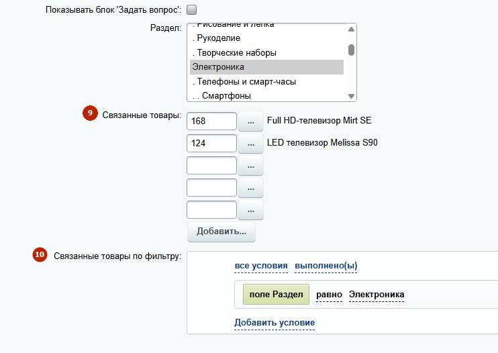The height and width of the screenshot is (353, 498).
Task: Open product picker beside ID 124
Action: coord(251,144)
